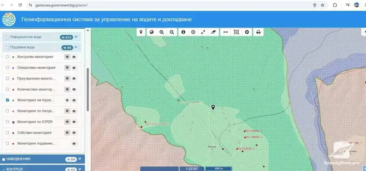
Task: Select the info identify tool in map toolbar
Action: [x=183, y=32]
